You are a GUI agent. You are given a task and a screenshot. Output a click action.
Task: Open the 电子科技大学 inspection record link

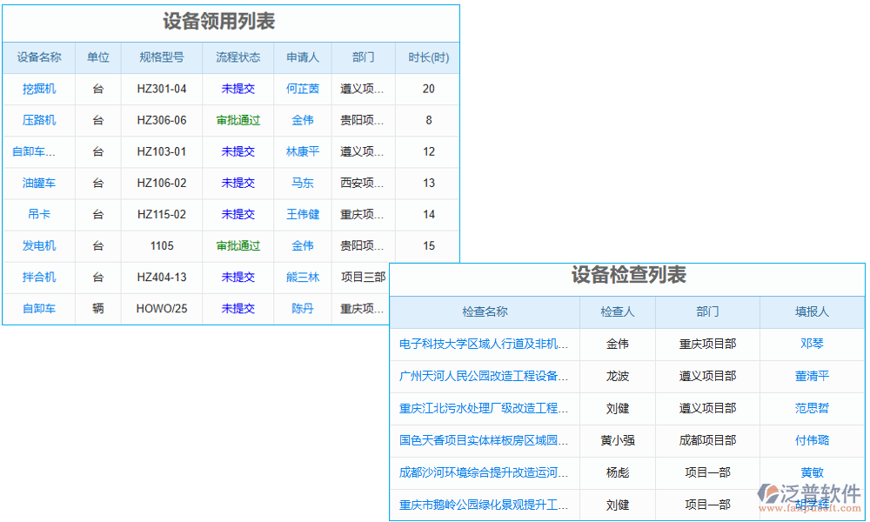pyautogui.click(x=484, y=345)
